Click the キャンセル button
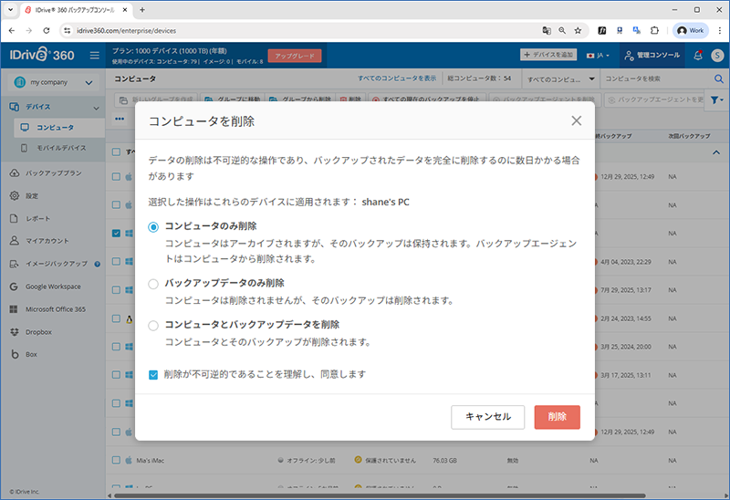This screenshot has width=730, height=500. click(x=487, y=417)
